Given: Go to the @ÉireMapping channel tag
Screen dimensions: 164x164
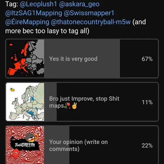Looking at the screenshot, I should [27, 22].
